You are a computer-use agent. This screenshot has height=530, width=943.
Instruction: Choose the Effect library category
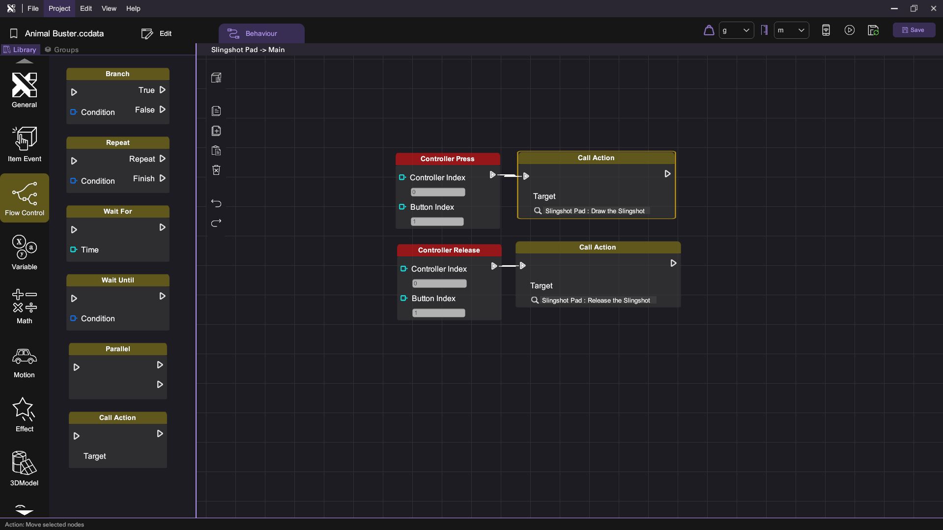click(24, 415)
